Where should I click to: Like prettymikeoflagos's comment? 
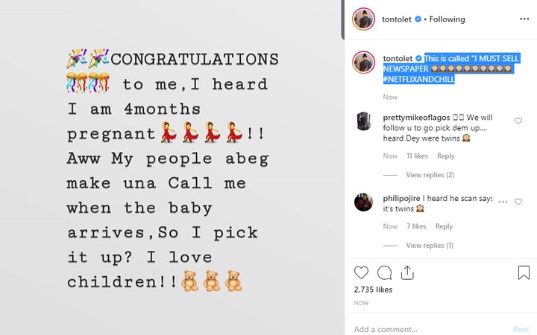pyautogui.click(x=518, y=121)
